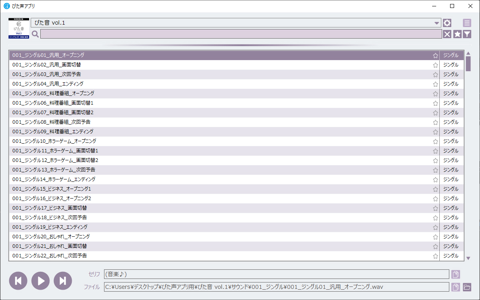Screen dimensions: 480x300
Task: Toggle star for ジングル22_おしゃれ_次回予告
Action: (x=435, y=256)
